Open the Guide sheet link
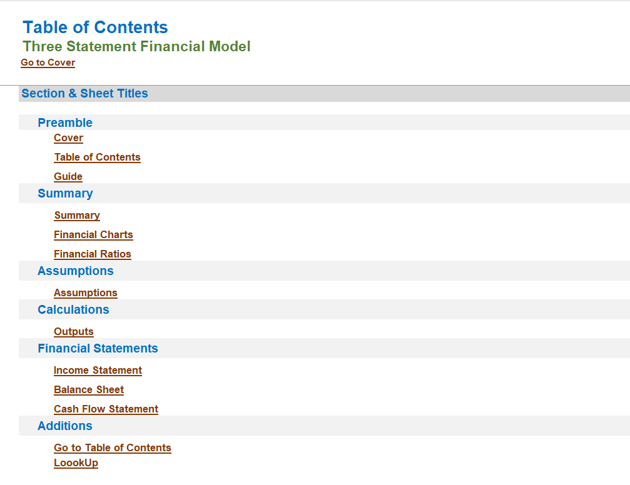The image size is (630, 485). coord(68,177)
